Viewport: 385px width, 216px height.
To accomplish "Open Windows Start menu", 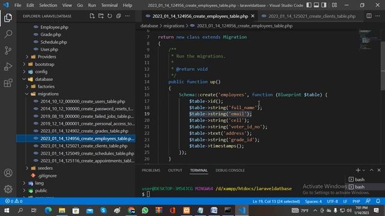I will click(7, 211).
